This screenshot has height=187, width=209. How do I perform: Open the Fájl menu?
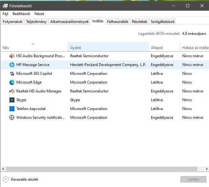pos(5,14)
